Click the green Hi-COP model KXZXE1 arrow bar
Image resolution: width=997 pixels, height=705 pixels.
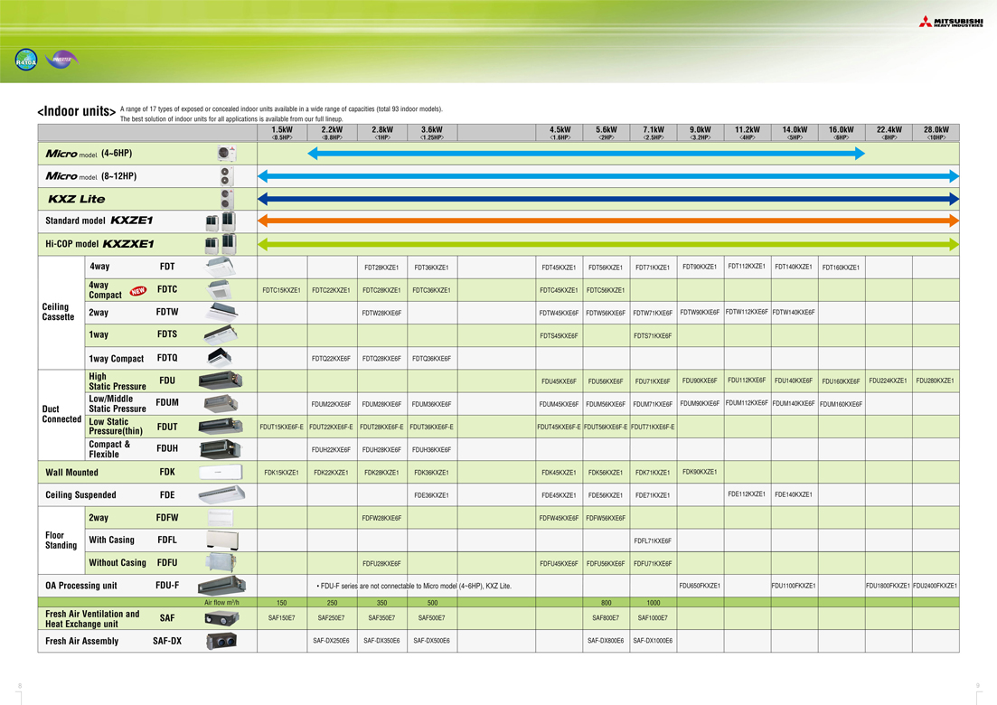coord(607,244)
